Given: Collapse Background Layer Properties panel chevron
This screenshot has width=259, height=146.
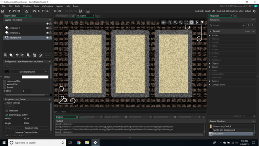Looking at the screenshot, I should (50, 61).
